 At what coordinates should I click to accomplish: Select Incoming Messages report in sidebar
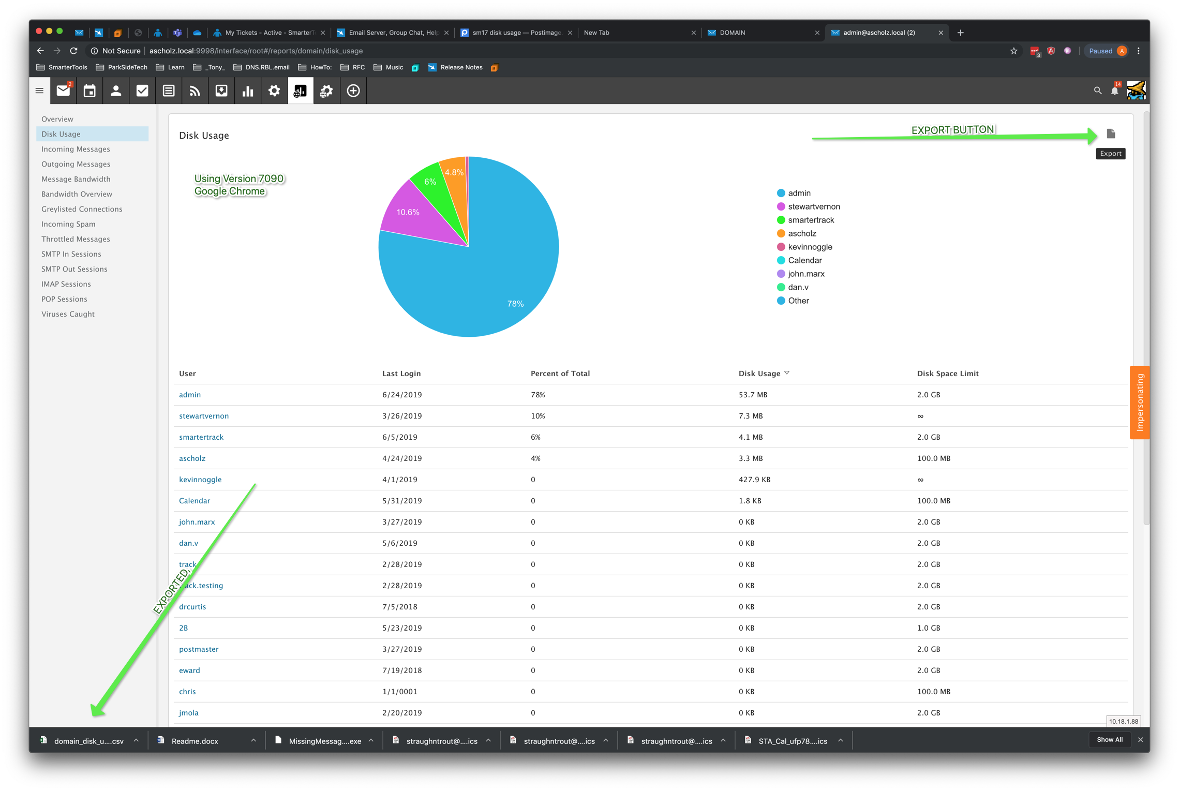(x=76, y=149)
